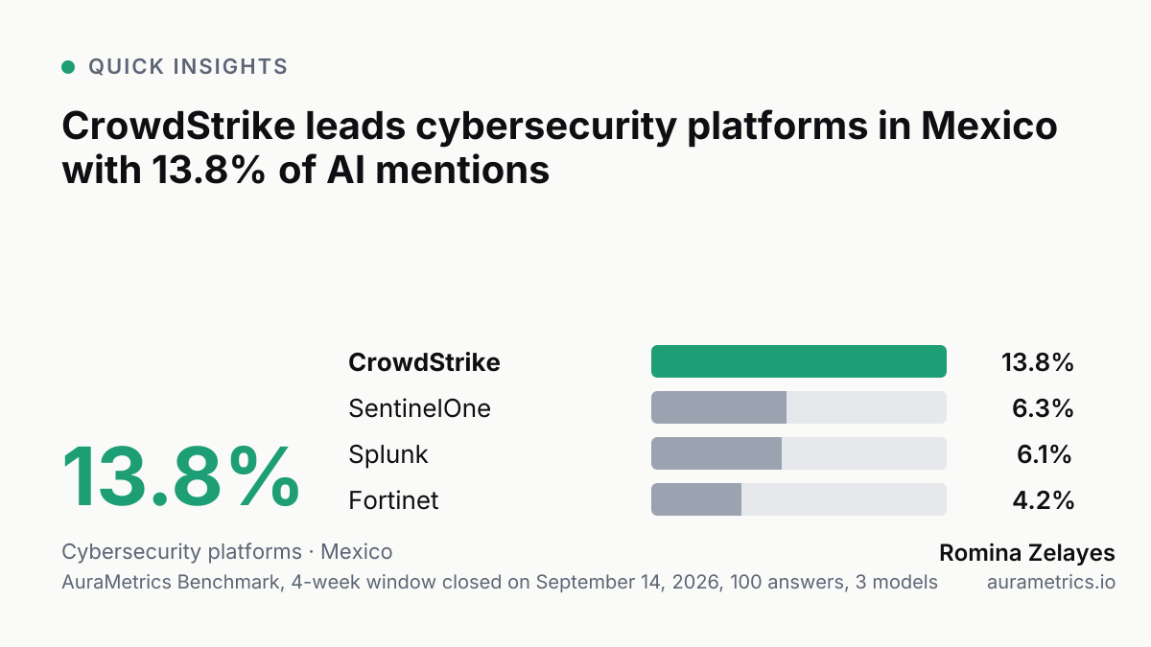This screenshot has width=1151, height=647.
Task: Click the green Quick Insights dot
Action: point(68,67)
